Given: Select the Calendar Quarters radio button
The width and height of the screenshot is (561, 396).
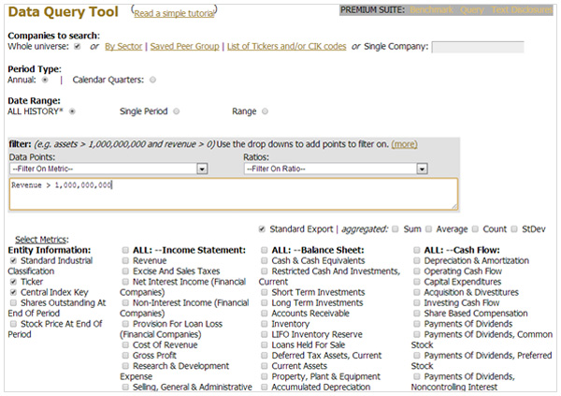Looking at the screenshot, I should pyautogui.click(x=152, y=80).
